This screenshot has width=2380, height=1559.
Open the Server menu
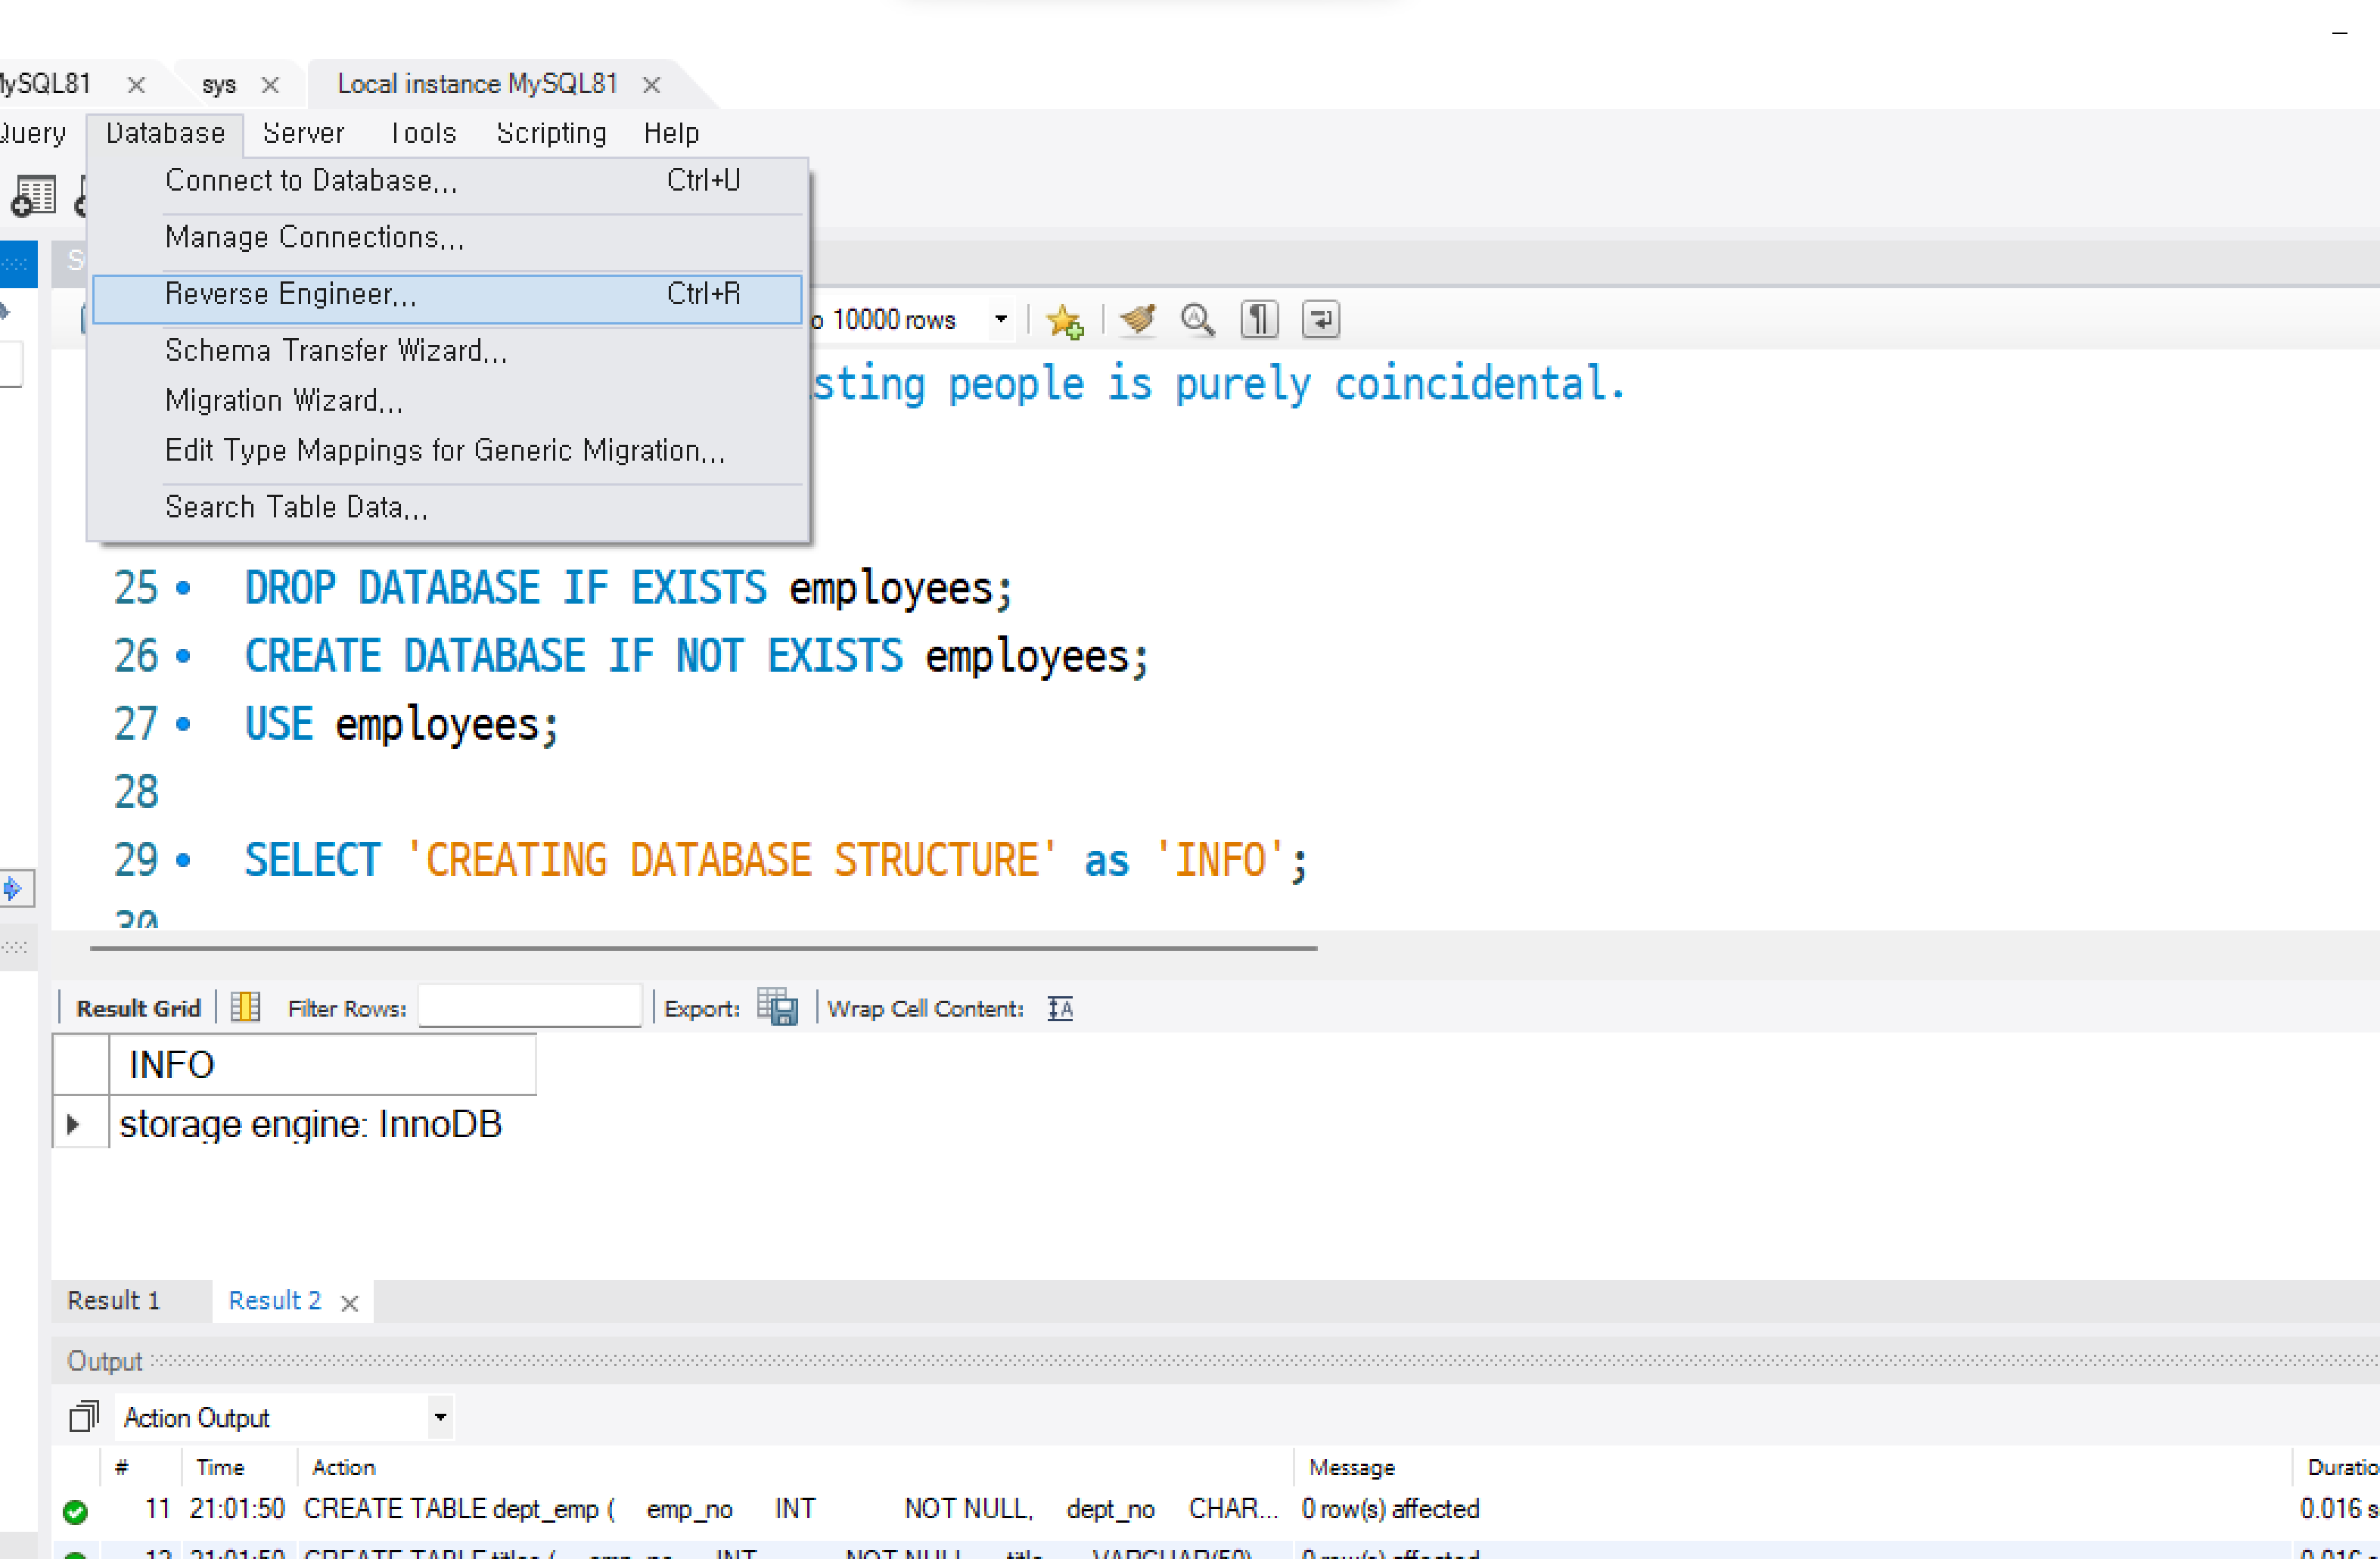[x=303, y=133]
